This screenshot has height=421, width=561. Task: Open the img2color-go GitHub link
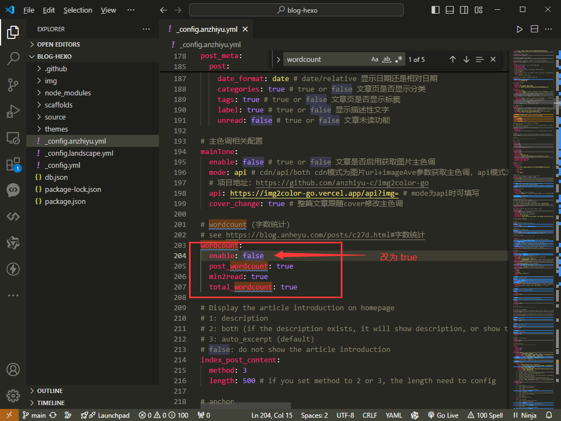342,183
